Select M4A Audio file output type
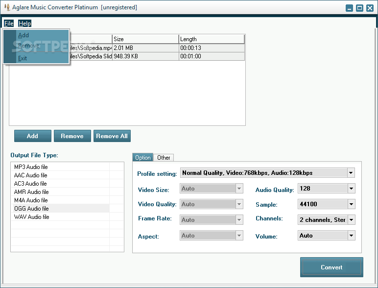This screenshot has width=378, height=288. pyautogui.click(x=60, y=200)
